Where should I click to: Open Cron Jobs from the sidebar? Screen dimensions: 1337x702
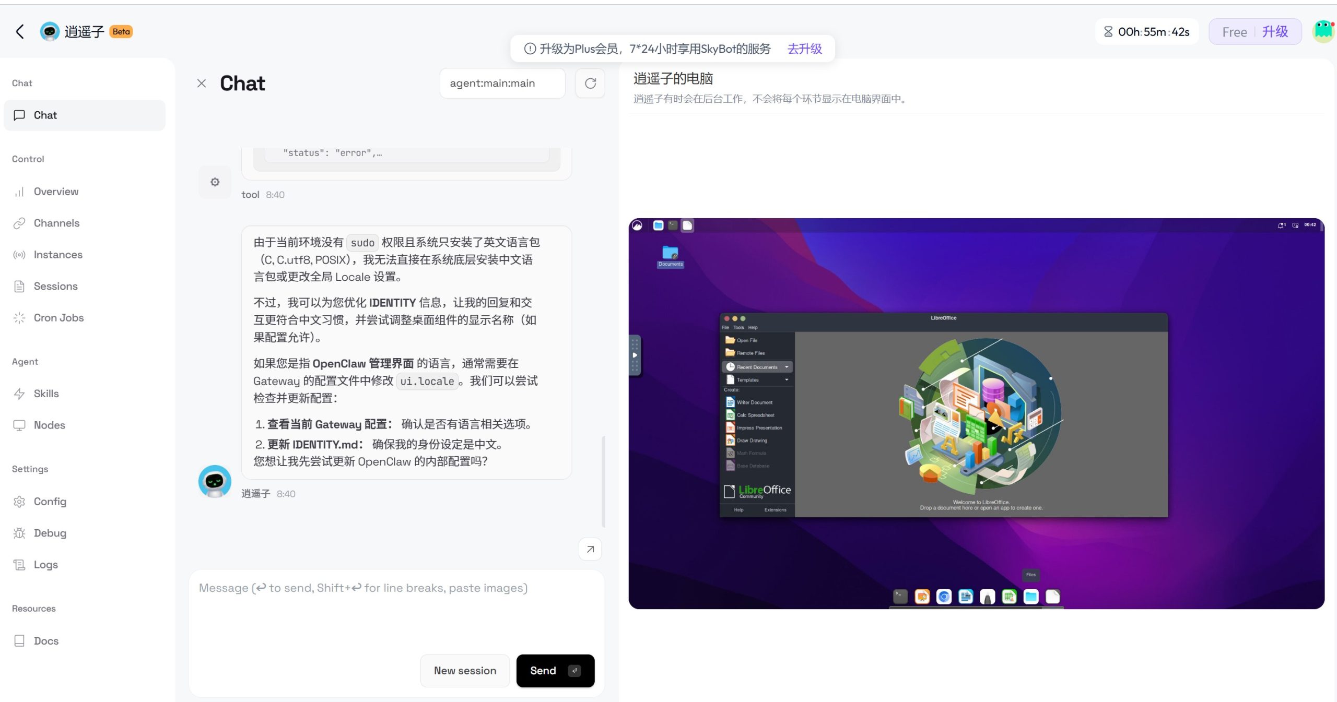click(58, 317)
